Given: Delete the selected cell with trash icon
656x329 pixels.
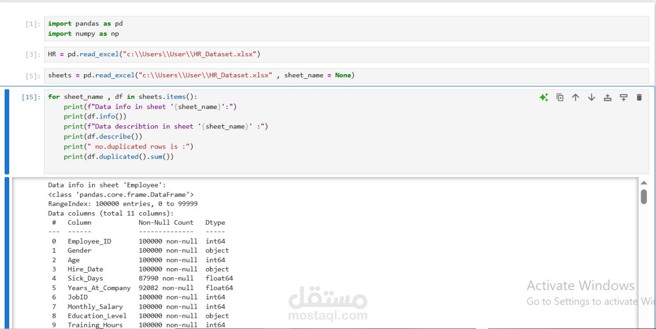Looking at the screenshot, I should 639,97.
